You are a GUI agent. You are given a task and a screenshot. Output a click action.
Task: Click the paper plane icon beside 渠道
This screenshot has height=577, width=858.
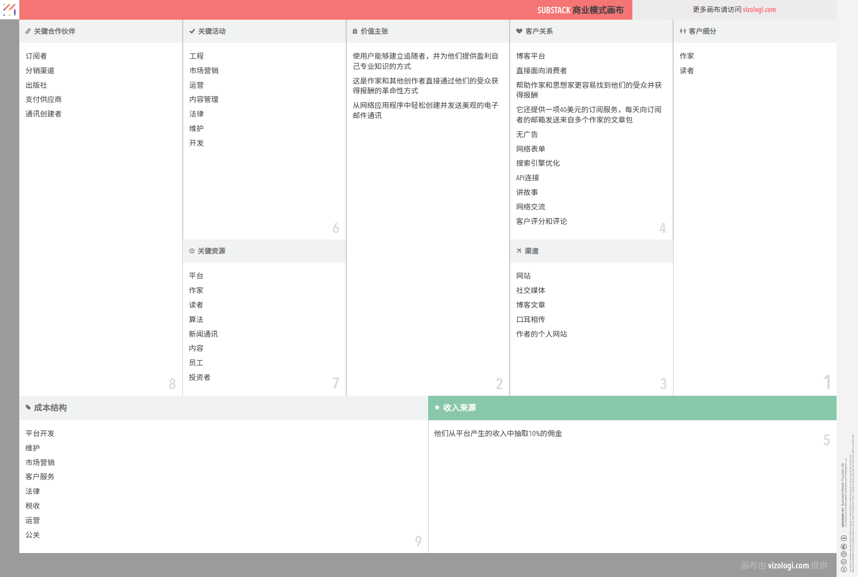[x=518, y=251]
